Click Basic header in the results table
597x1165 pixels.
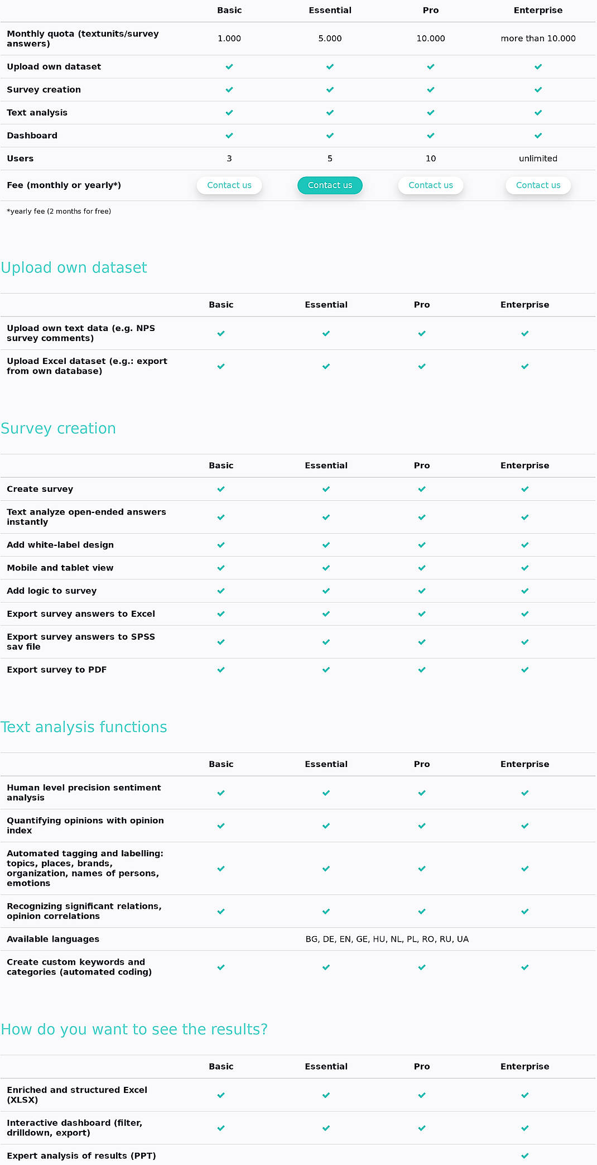[221, 1067]
